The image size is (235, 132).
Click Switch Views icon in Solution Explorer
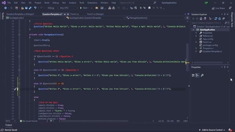click(x=205, y=19)
